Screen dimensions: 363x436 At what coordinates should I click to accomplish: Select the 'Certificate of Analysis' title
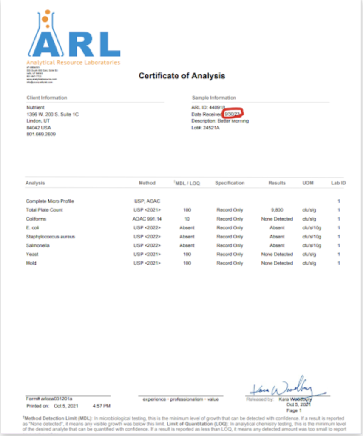click(x=182, y=76)
